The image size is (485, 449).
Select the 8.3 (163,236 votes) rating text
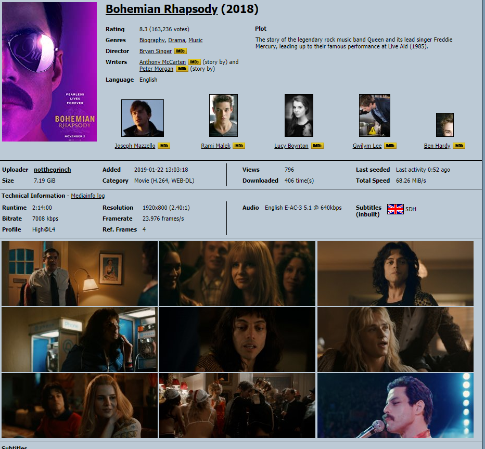(164, 29)
